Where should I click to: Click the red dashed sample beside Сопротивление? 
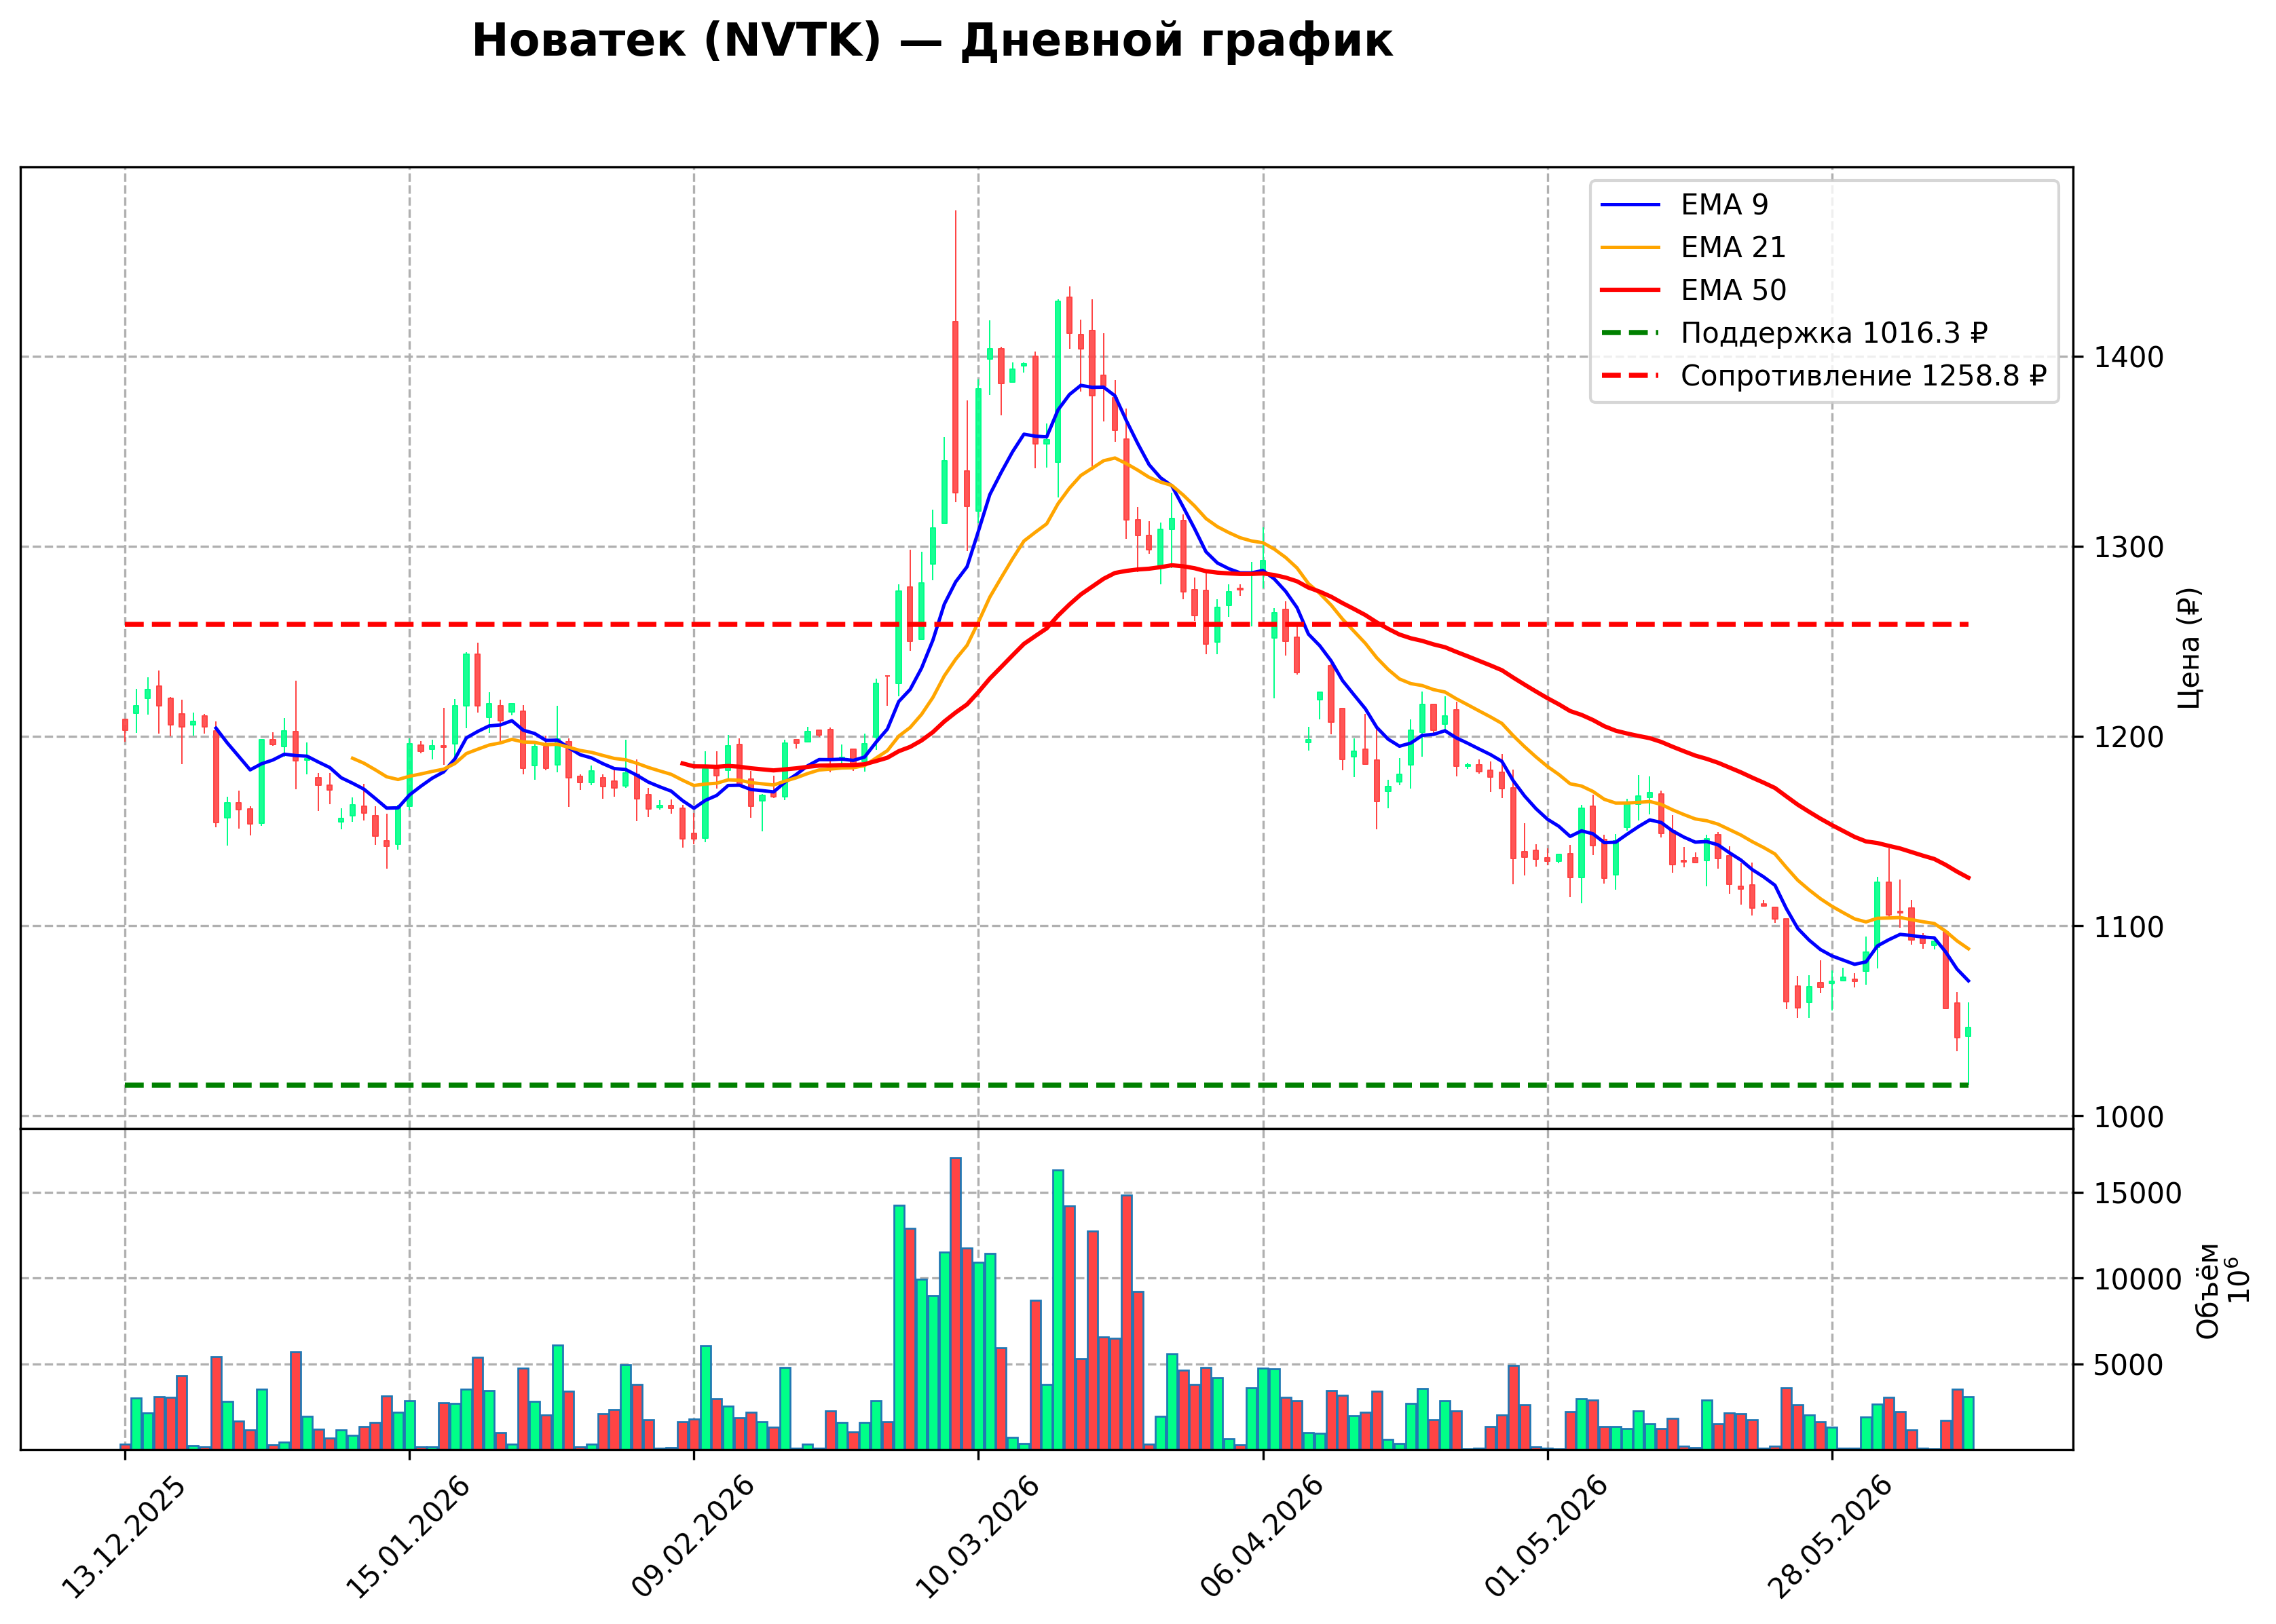(x=1630, y=376)
